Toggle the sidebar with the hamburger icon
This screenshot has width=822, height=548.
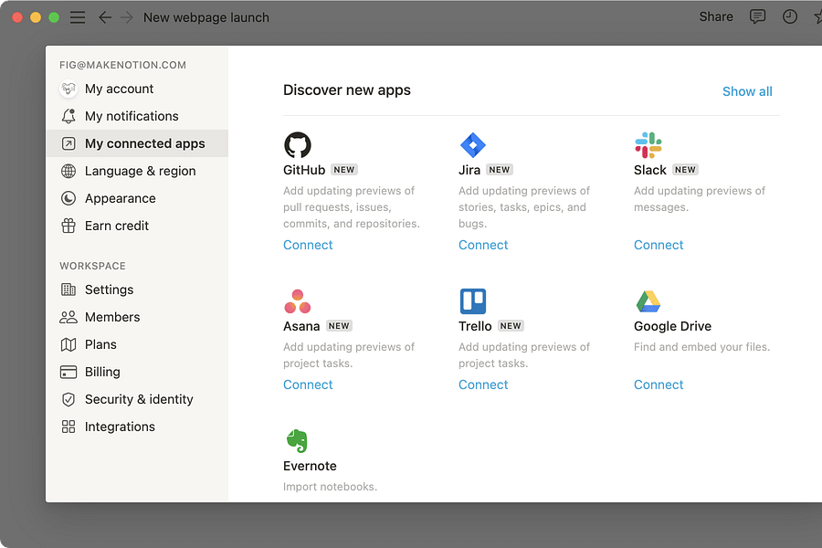pyautogui.click(x=77, y=16)
